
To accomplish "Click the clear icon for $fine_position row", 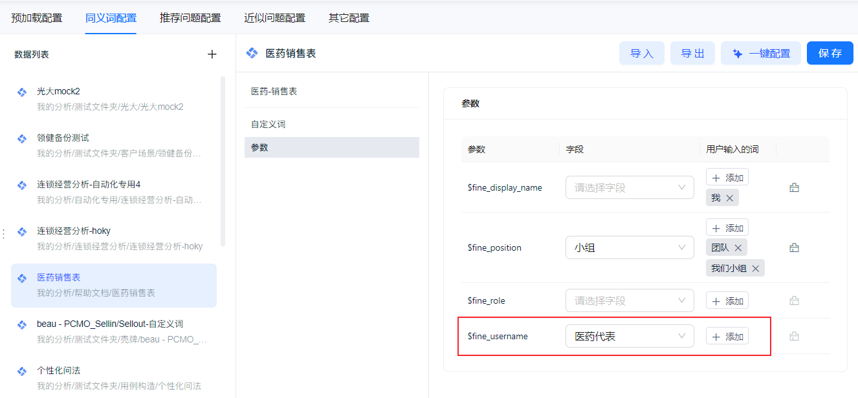I will (x=795, y=247).
